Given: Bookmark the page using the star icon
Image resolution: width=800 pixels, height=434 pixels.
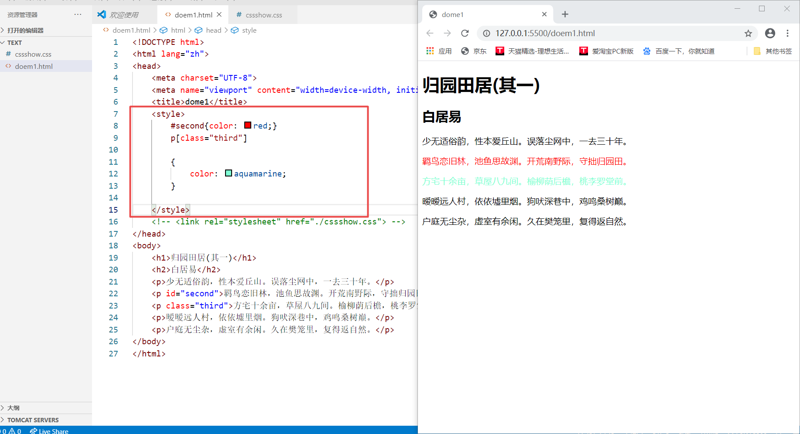Looking at the screenshot, I should pos(749,33).
